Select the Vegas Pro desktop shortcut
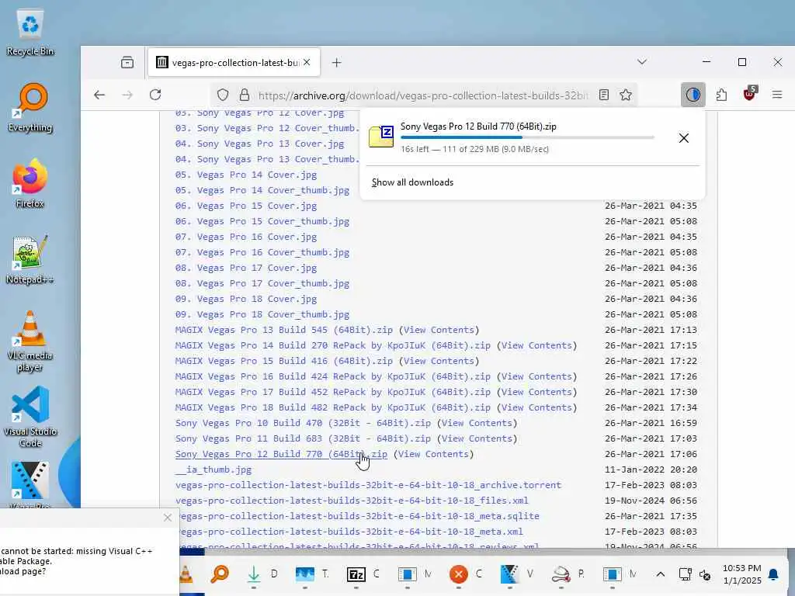795x596 pixels. coord(30,484)
